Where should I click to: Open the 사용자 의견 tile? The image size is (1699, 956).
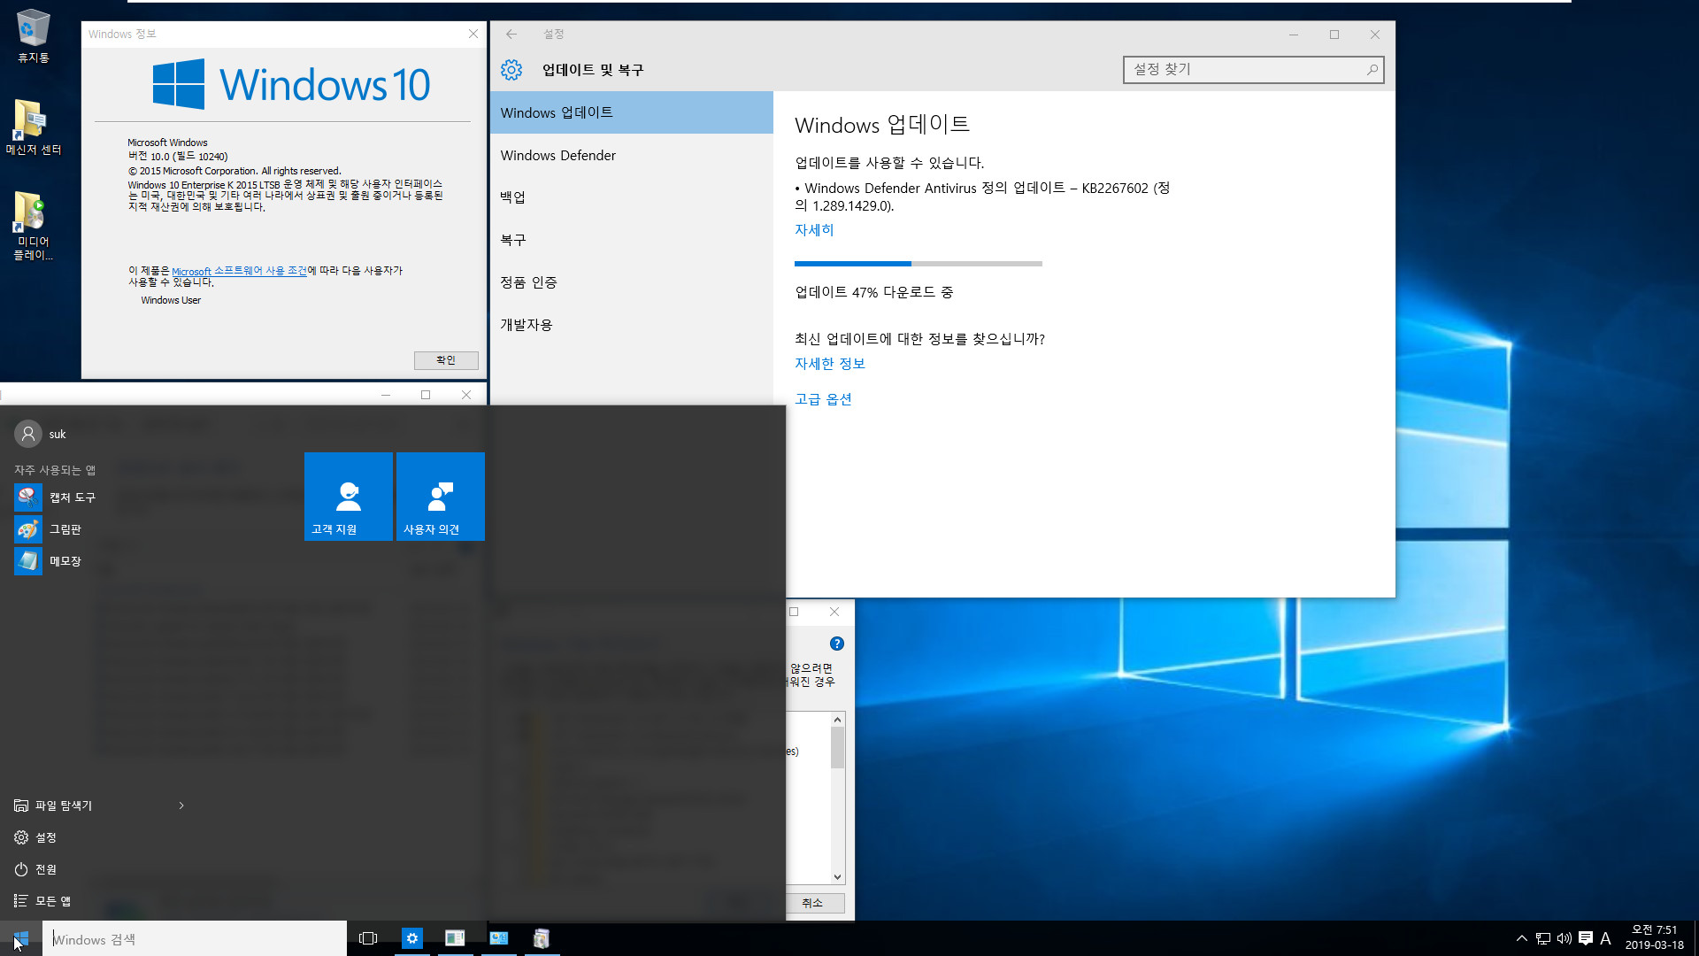(x=441, y=497)
